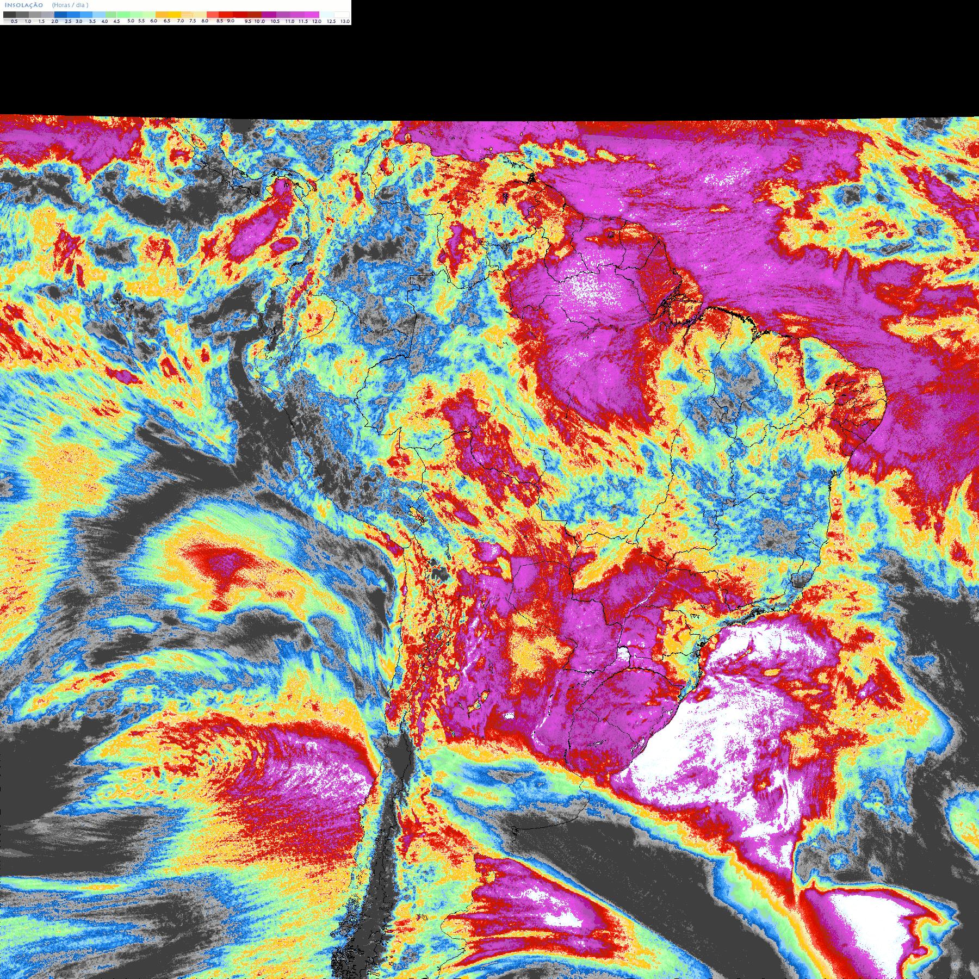Click the 7.5 legend value
The height and width of the screenshot is (979, 979).
[x=193, y=21]
